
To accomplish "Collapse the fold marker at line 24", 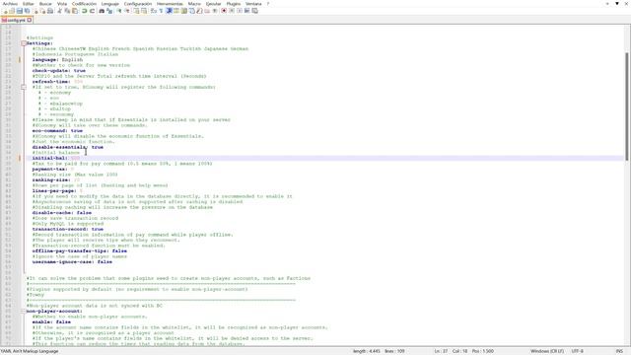I will click(x=24, y=87).
